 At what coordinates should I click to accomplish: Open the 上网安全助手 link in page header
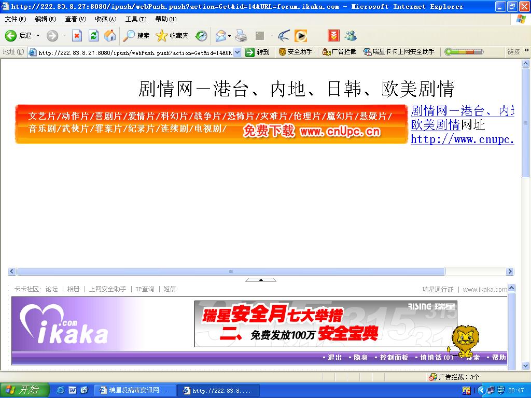coord(107,289)
